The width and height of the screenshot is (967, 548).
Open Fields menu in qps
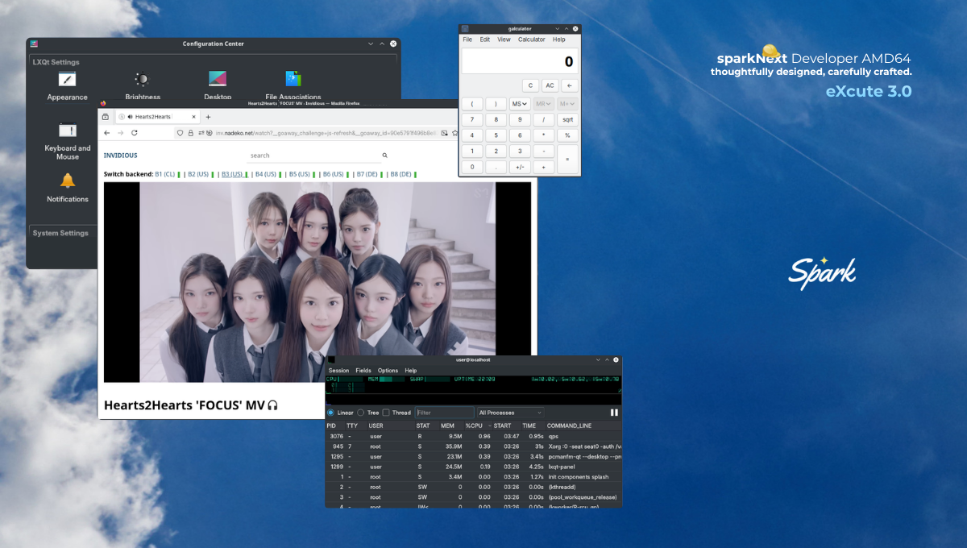(x=363, y=371)
